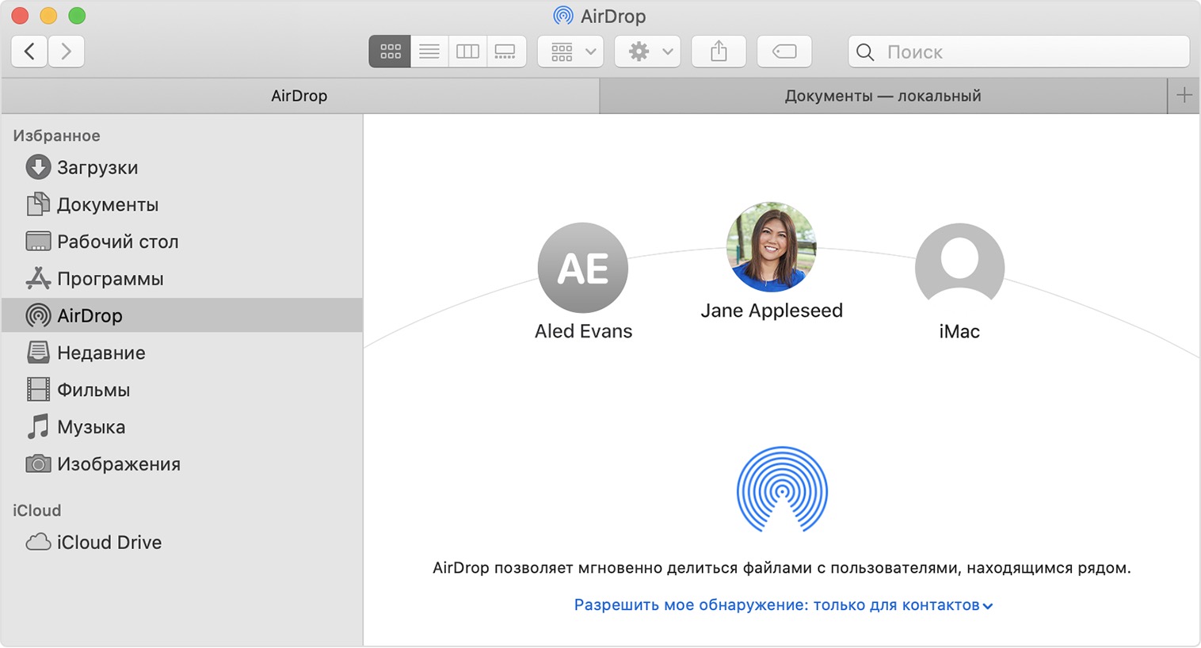This screenshot has height=648, width=1201.
Task: Select Jane Appleseed's photo avatar
Action: coord(771,246)
